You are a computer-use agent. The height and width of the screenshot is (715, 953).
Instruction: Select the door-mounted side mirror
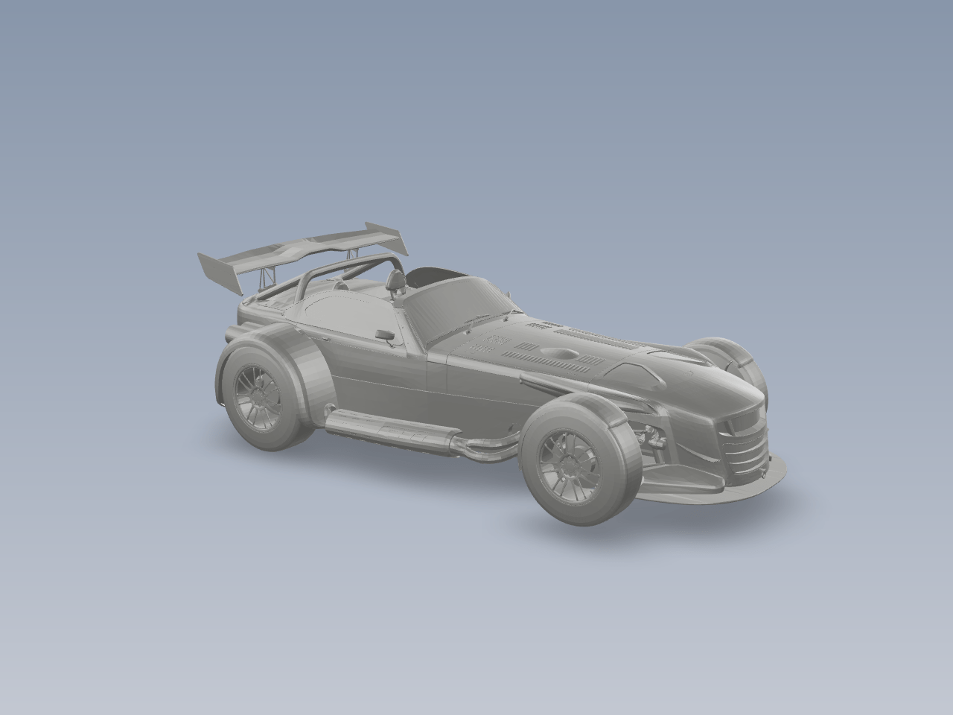386,335
